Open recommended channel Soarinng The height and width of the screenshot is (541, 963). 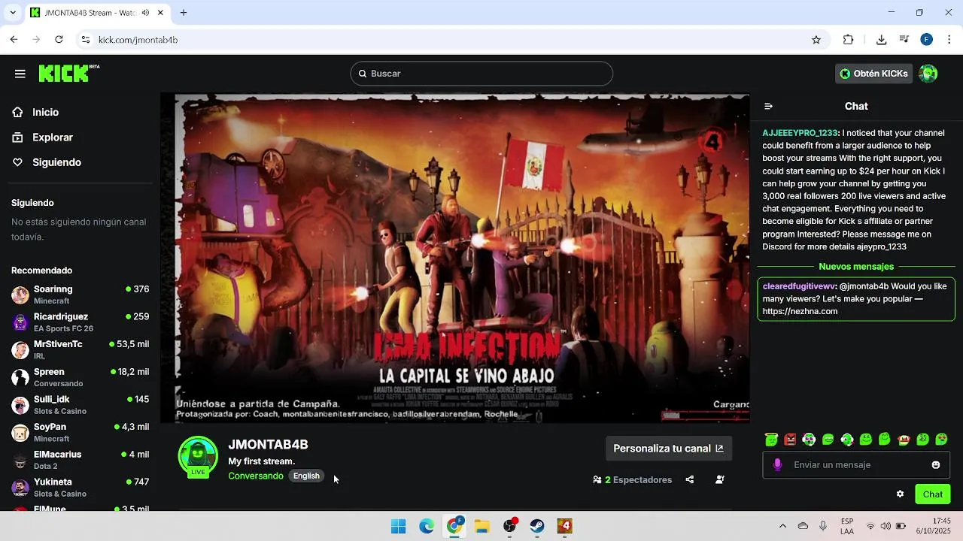coord(80,295)
